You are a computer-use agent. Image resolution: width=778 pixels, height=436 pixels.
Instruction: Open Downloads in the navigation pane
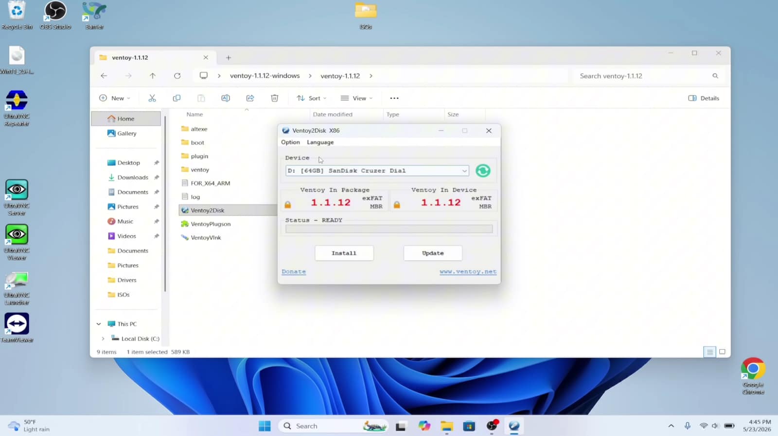128,177
